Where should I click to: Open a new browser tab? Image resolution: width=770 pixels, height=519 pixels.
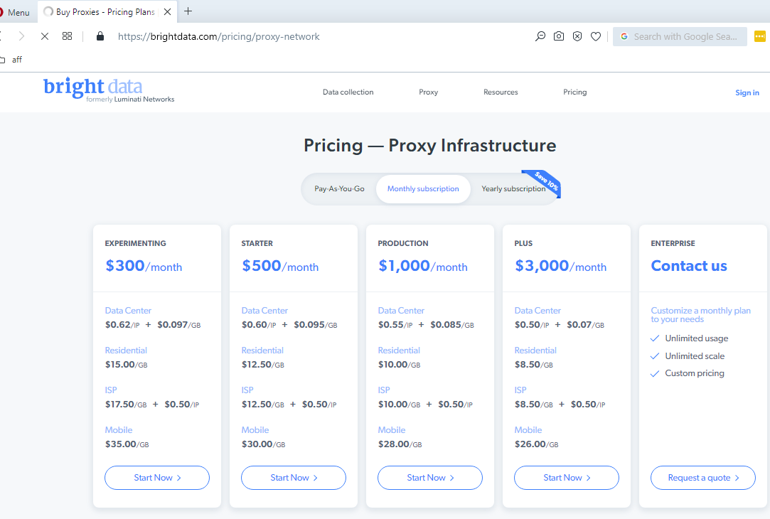188,11
